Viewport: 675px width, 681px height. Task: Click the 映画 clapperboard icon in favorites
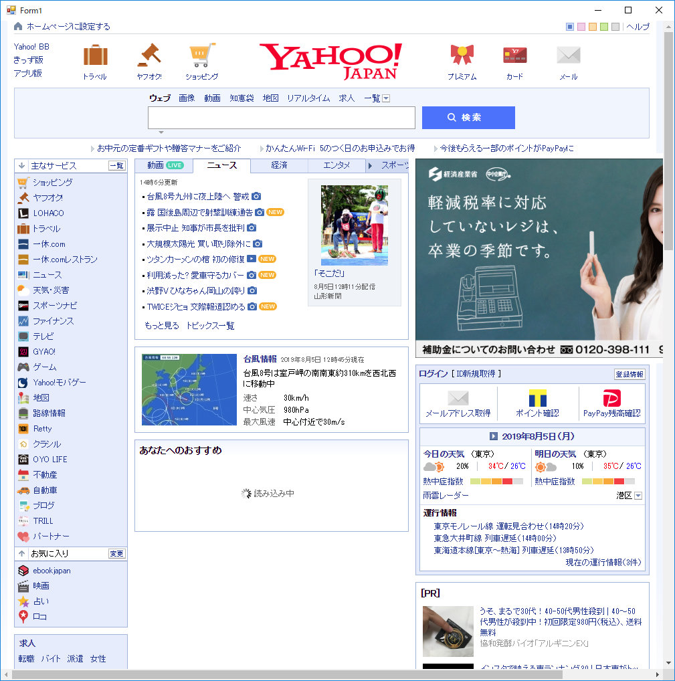[23, 586]
